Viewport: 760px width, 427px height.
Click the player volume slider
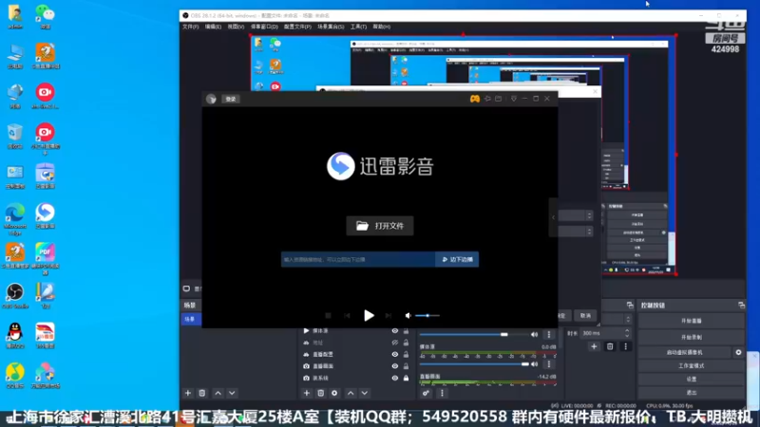pos(427,316)
